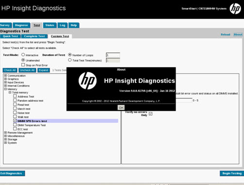Expand the Graphics tree node
The height and width of the screenshot is (185, 244).
coord(5,79)
